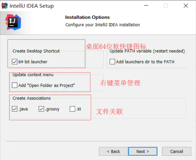Screen dimensions: 196x160
Task: Click the red 右键菜单管理 annotation text
Action: click(120, 83)
